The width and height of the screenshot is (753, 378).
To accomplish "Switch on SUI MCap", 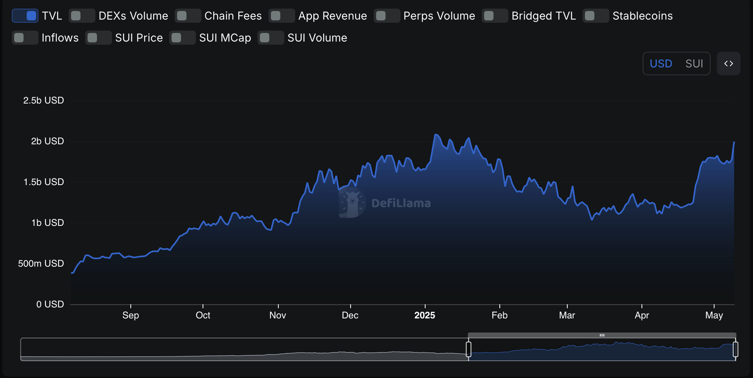I will 183,38.
